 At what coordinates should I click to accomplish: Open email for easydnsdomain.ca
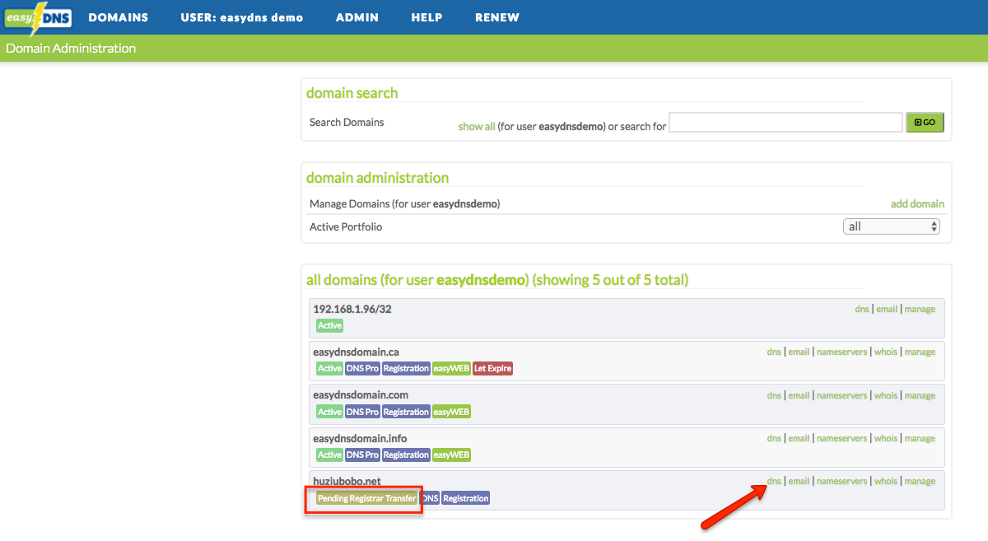coord(799,352)
